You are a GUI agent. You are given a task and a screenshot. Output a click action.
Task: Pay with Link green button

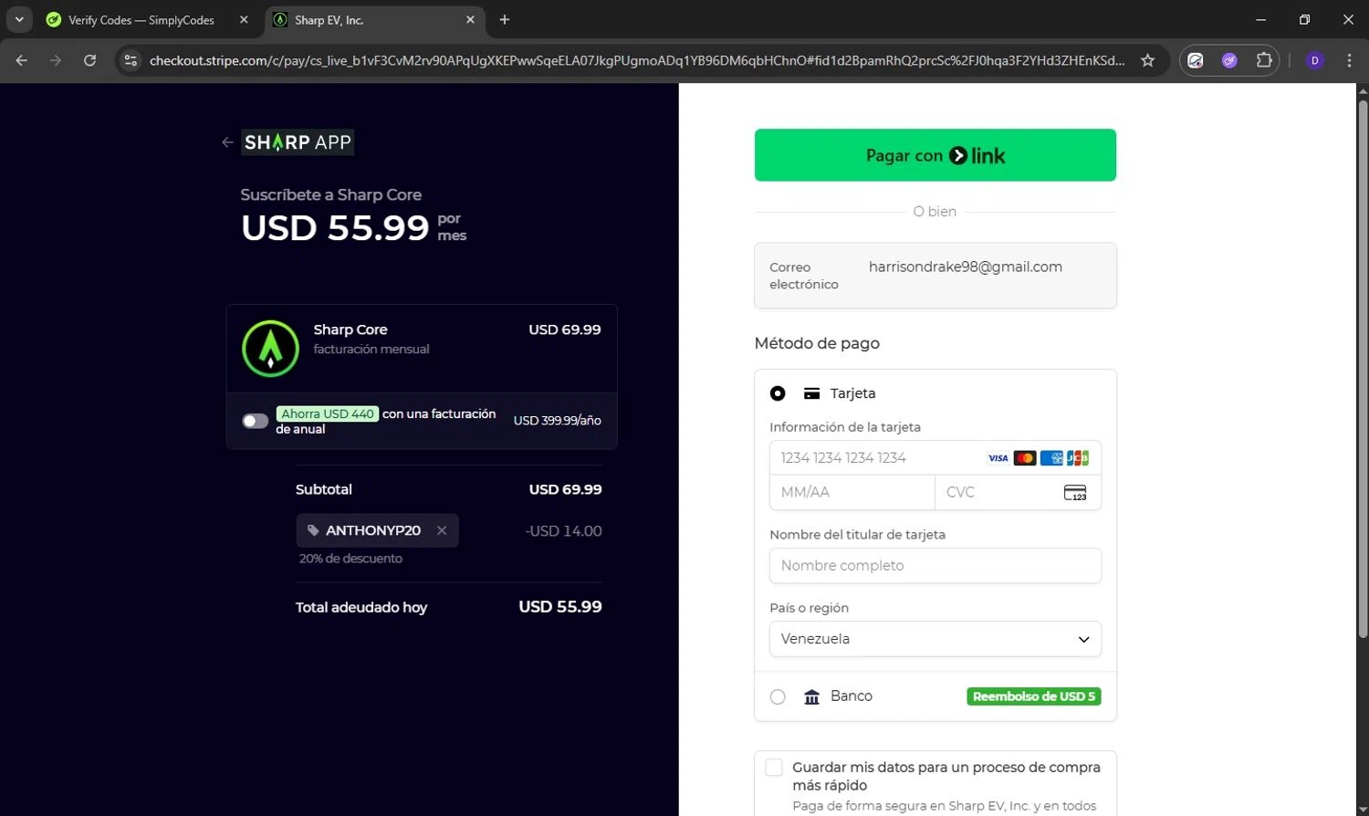click(x=935, y=155)
